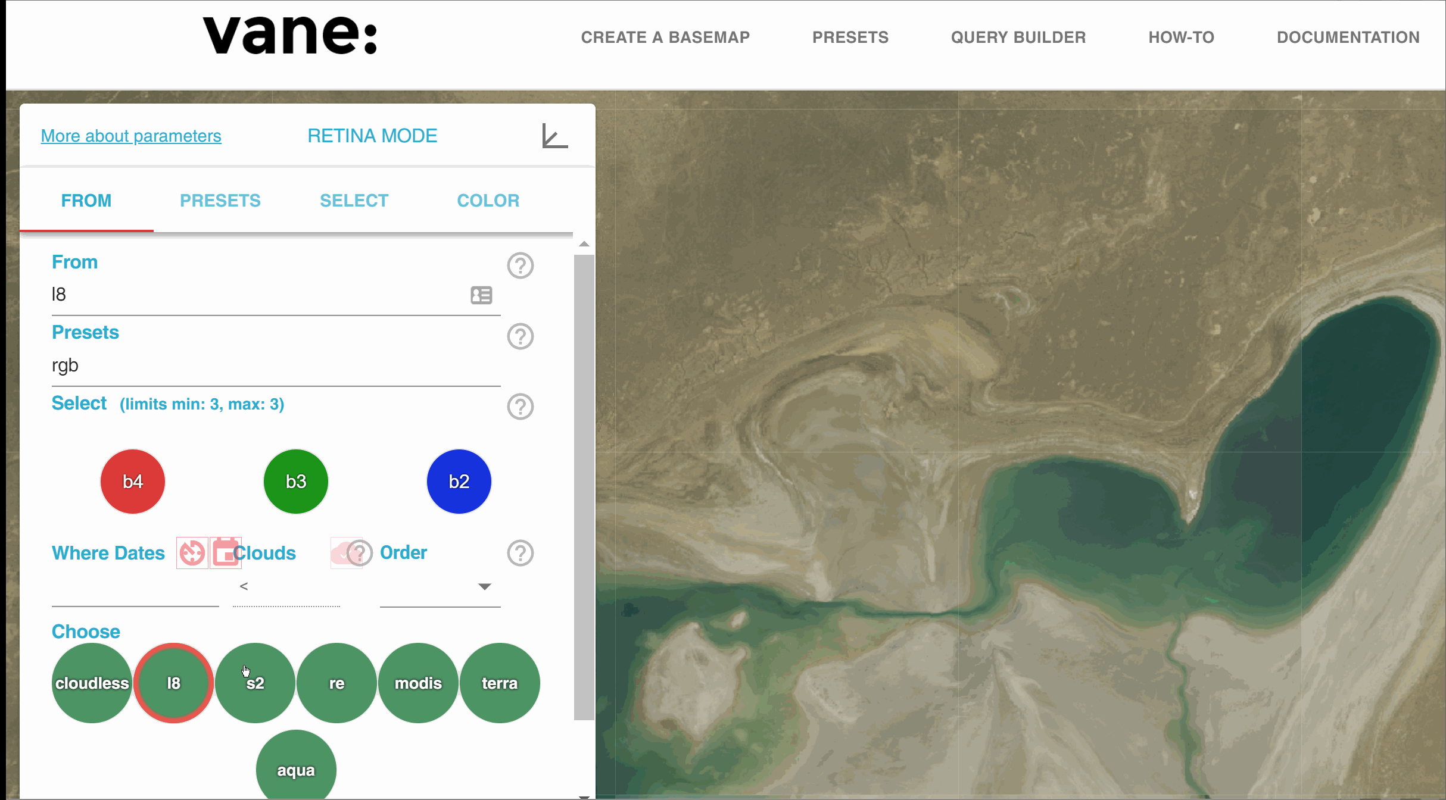This screenshot has height=800, width=1446.
Task: Collapse the parameters panel with corner arrow icon
Action: [554, 136]
